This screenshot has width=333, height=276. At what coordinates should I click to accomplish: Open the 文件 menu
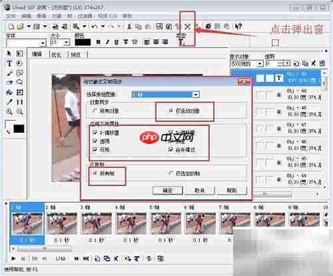point(11,16)
